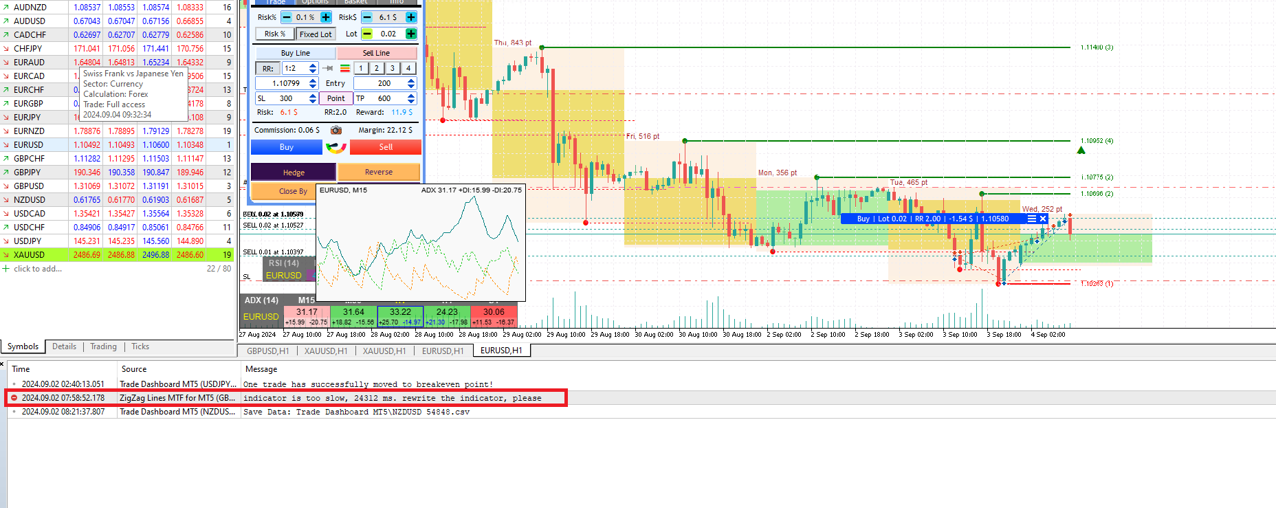Toggle the RR: button
Screen dimensions: 1276x508
tap(268, 68)
